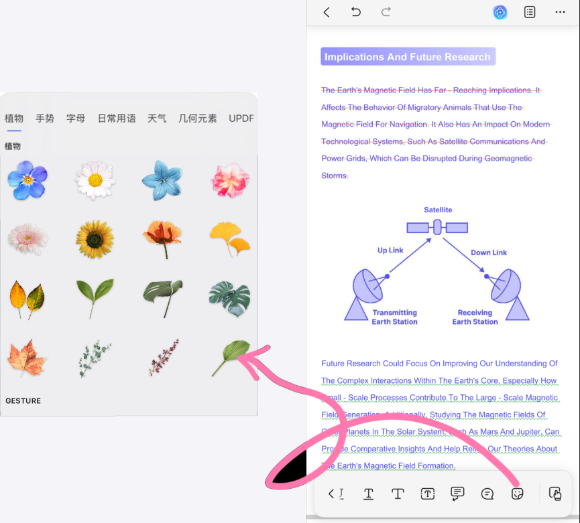Open the three-dot more options menu
Screen dimensions: 580x523
[560, 12]
